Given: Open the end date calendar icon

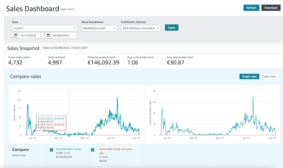Looking at the screenshot, I should click(48, 35).
